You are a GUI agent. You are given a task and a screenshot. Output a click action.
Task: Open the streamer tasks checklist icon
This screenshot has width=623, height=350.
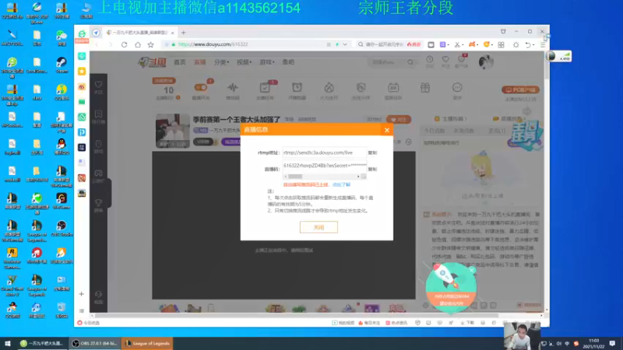click(265, 88)
